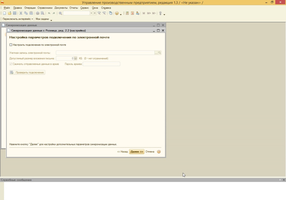Image resolution: width=286 pixels, height=200 pixels.
Task: Expand the toolbar search field dropdown arrow
Action: pos(91,13)
